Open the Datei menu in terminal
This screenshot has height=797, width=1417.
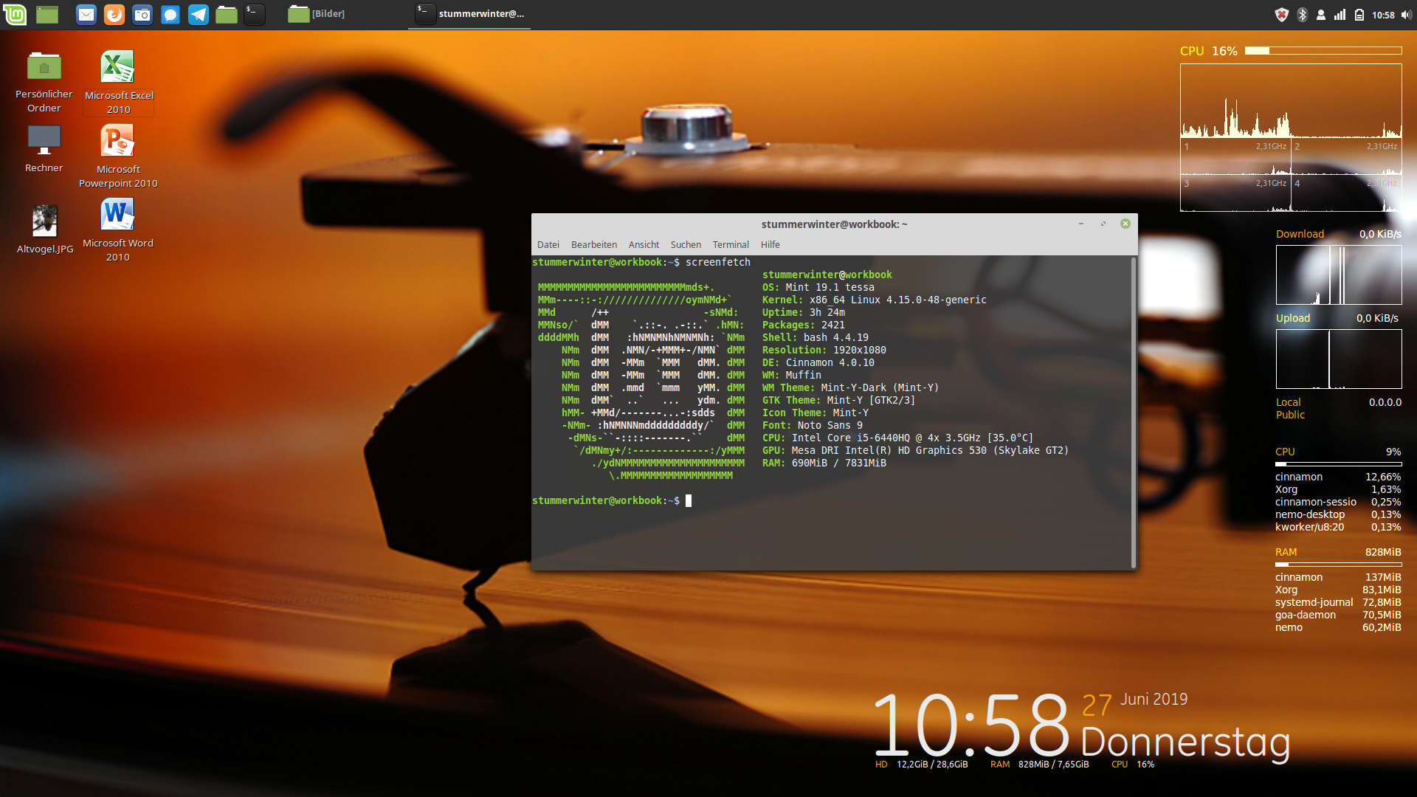pyautogui.click(x=548, y=244)
